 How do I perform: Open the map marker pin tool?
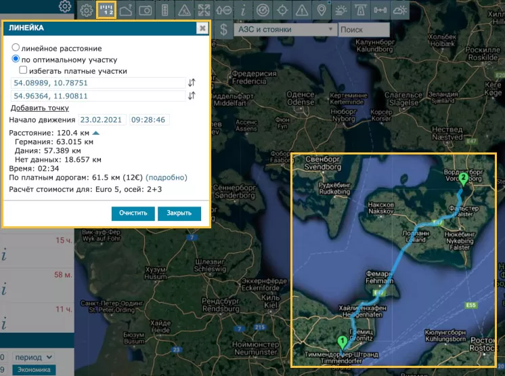(x=322, y=10)
